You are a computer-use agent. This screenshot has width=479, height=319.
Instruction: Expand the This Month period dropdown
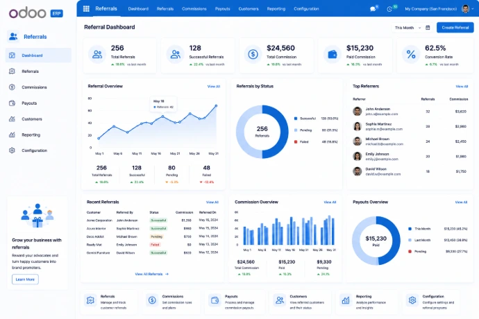407,28
